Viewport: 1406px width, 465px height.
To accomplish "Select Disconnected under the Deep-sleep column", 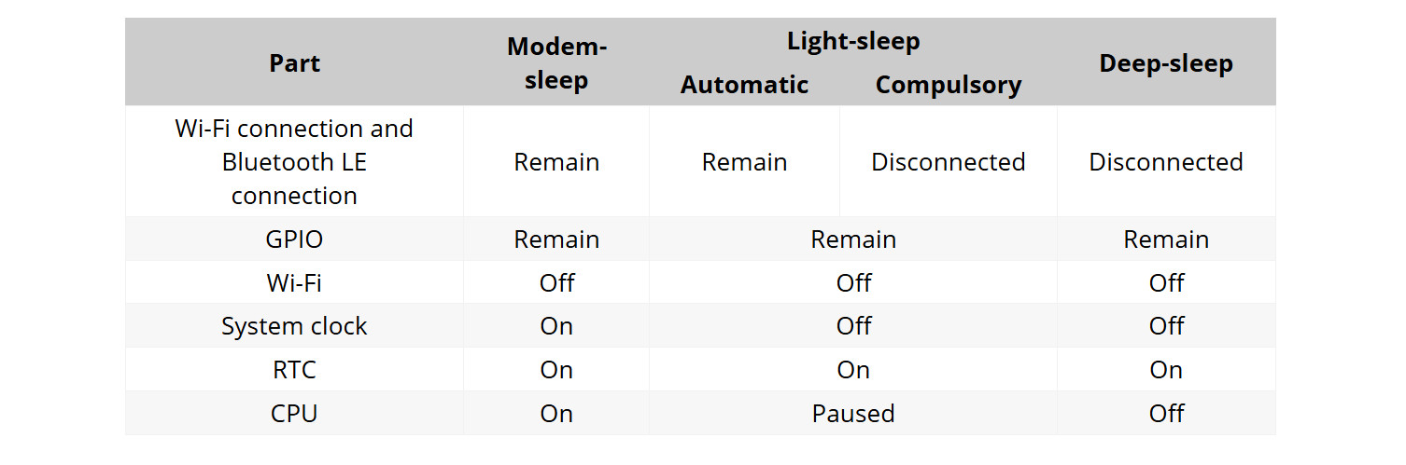I will click(x=1166, y=162).
